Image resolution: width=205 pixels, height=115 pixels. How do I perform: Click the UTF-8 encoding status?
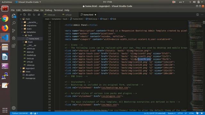coord(180,113)
